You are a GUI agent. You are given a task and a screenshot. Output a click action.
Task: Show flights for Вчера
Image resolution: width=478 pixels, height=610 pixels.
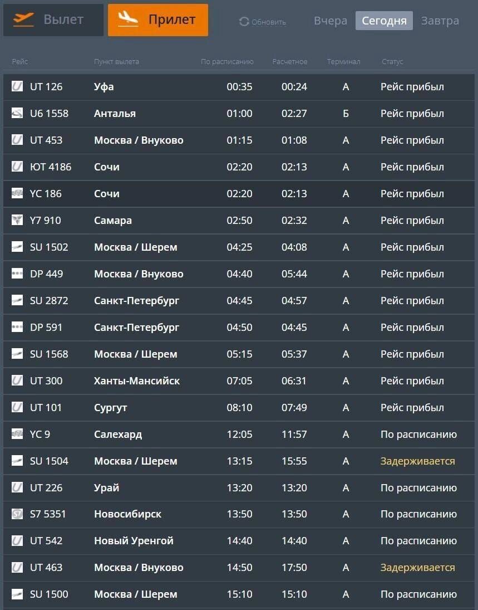click(331, 21)
